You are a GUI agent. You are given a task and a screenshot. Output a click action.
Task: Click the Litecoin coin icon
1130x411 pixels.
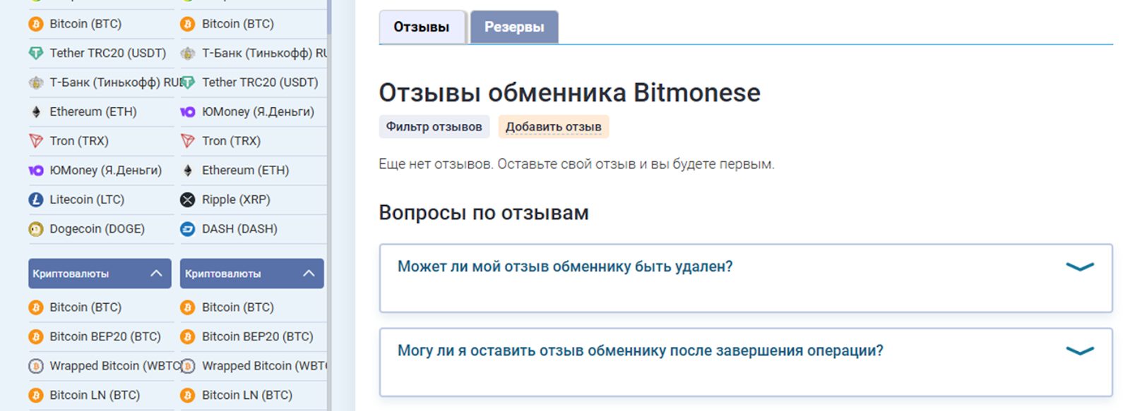tap(36, 200)
